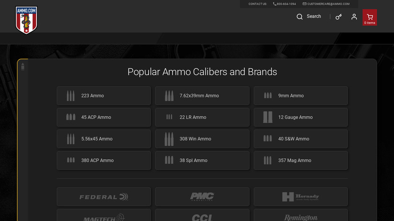Click the bullets icon for 5.56x45 Ammo

(71, 139)
